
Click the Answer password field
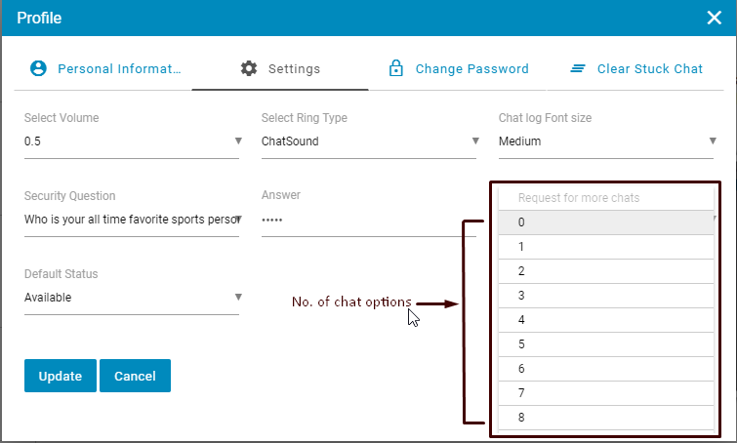[x=368, y=220]
